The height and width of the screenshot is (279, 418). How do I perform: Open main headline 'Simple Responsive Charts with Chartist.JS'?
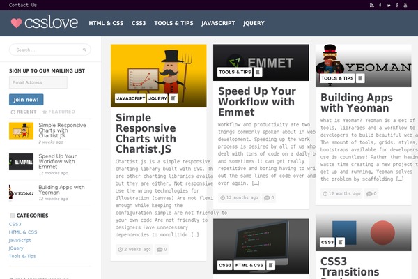(146, 133)
